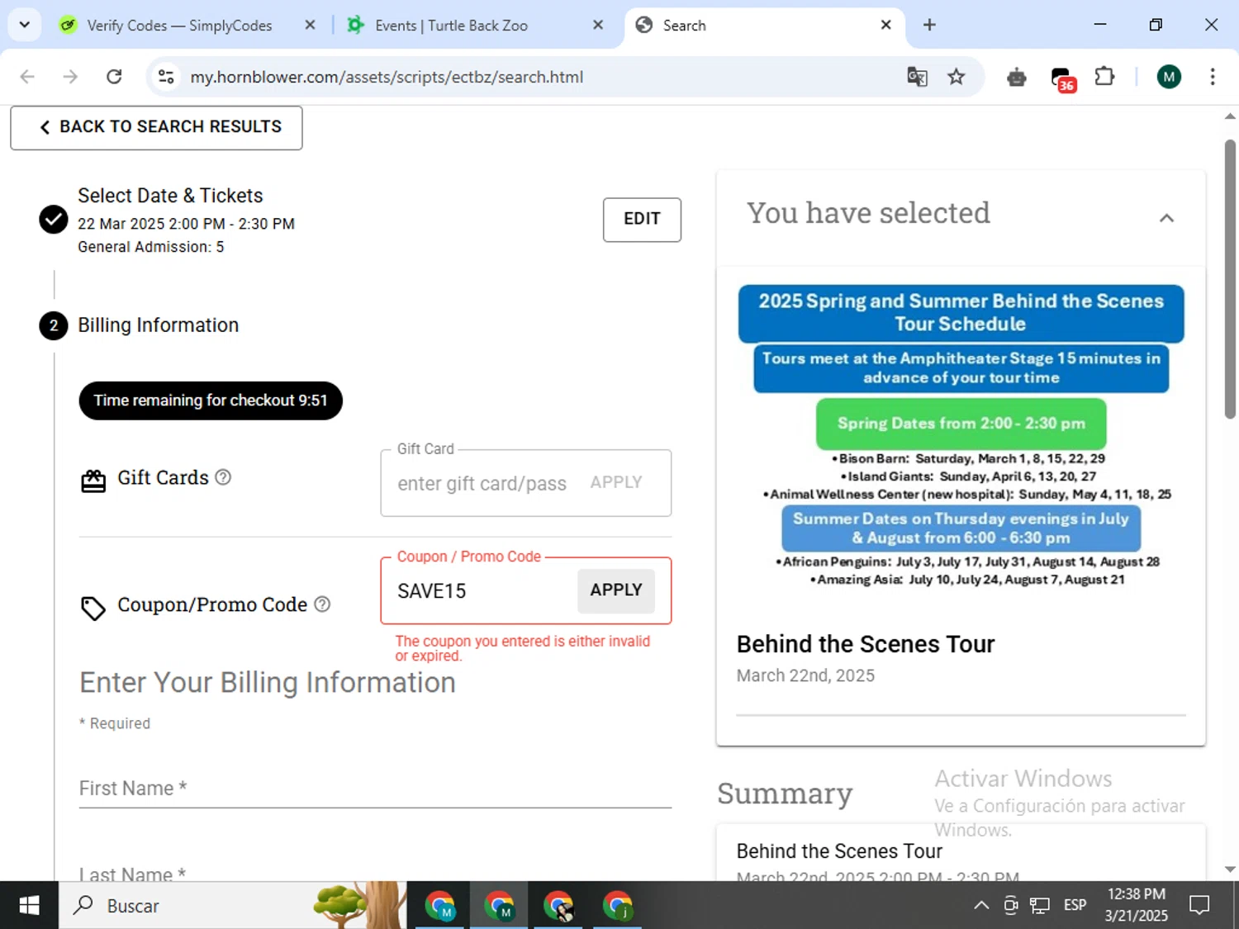Click the step 2 Billing Information circle

tap(54, 325)
